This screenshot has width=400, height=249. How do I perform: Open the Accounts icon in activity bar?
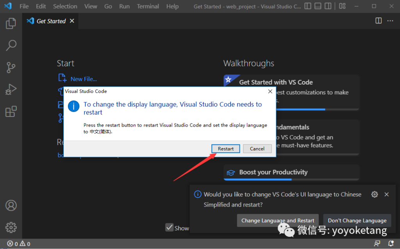[x=11, y=205]
